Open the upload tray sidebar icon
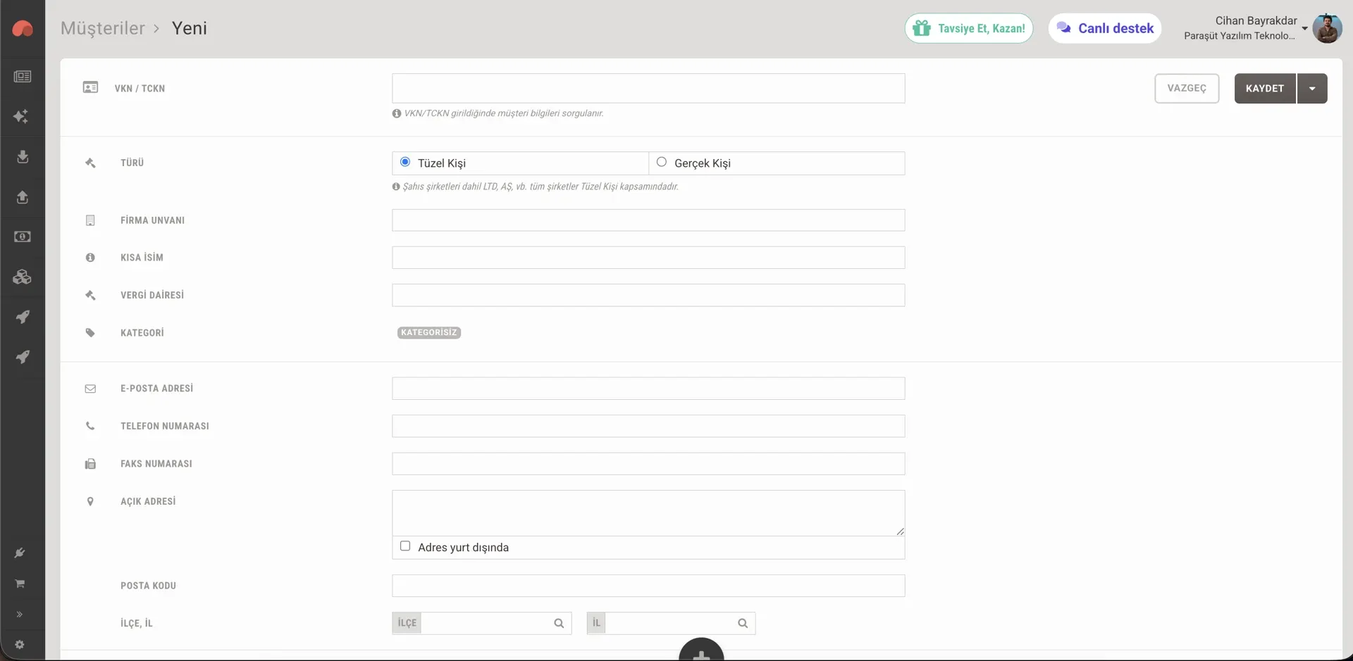The width and height of the screenshot is (1353, 661). (x=23, y=197)
